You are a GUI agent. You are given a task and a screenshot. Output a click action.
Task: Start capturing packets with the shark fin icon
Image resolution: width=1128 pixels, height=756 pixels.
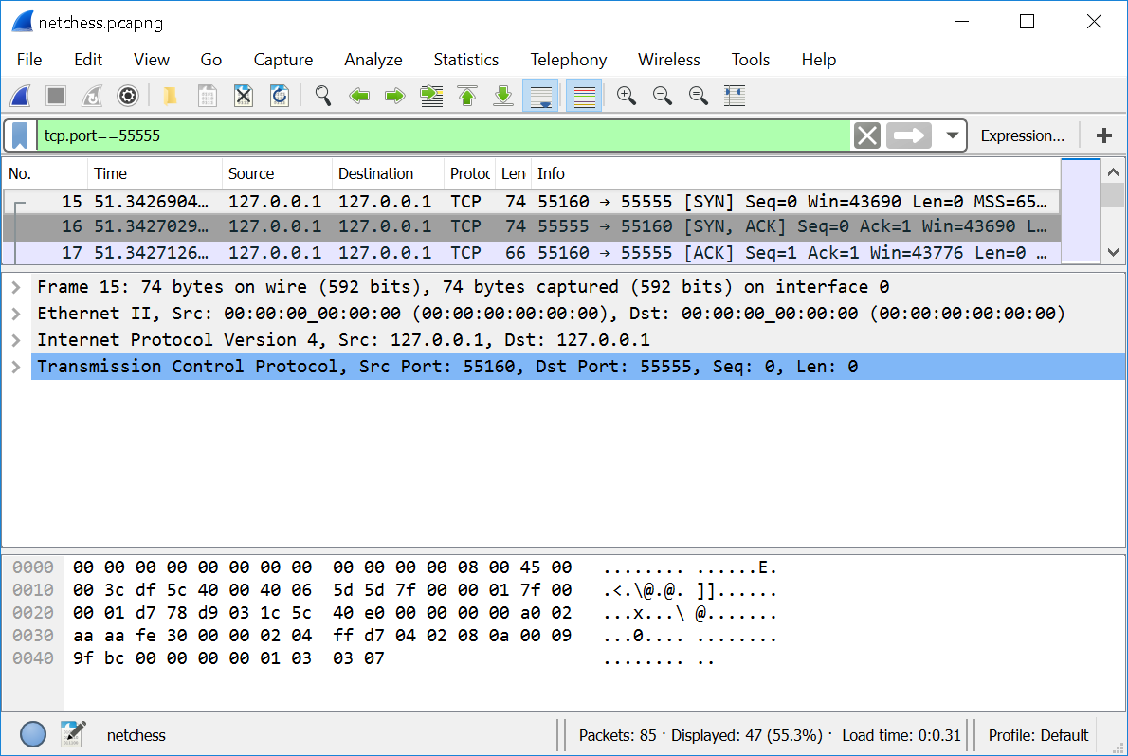21,96
